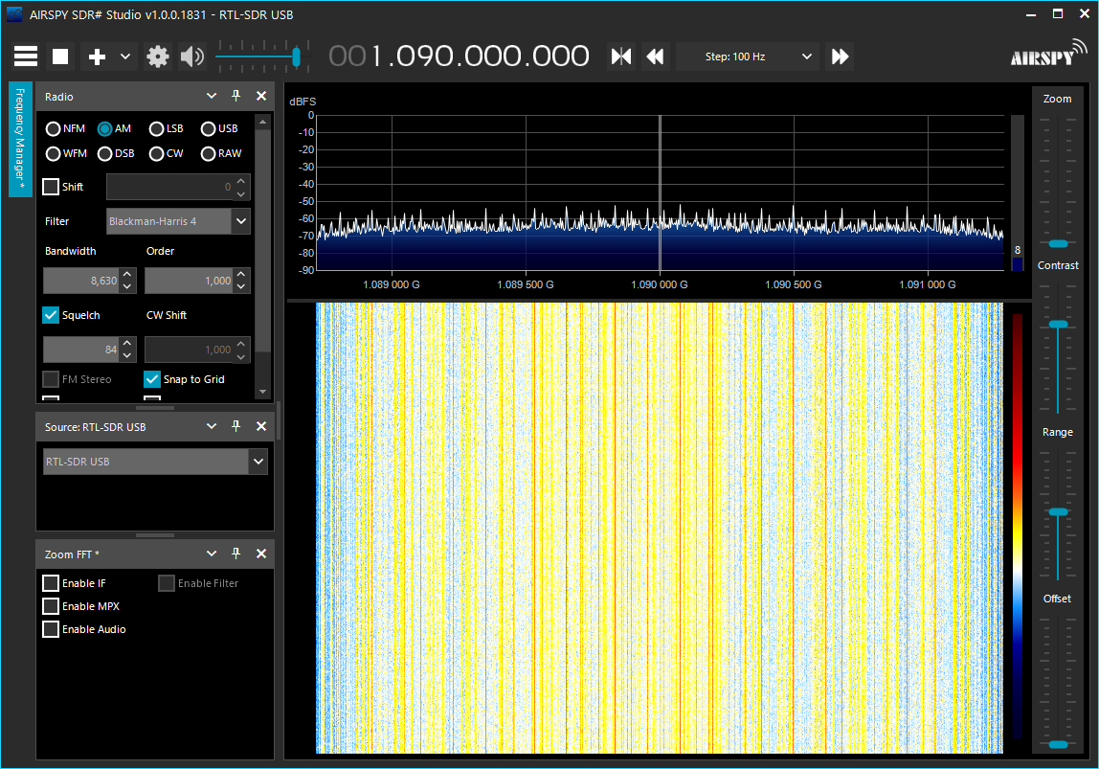Click the Zoom slider handle
This screenshot has height=769, width=1099.
point(1058,244)
